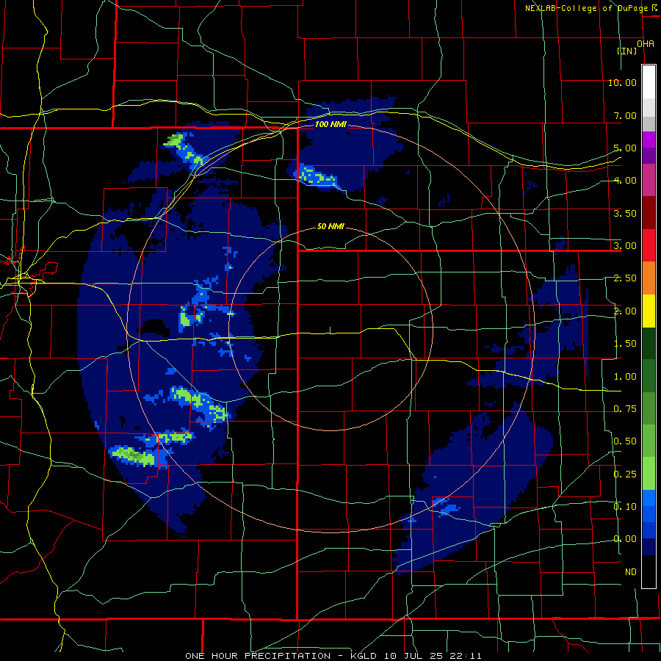Click the [IN] units label
Screen dimensions: 661x661
[627, 51]
